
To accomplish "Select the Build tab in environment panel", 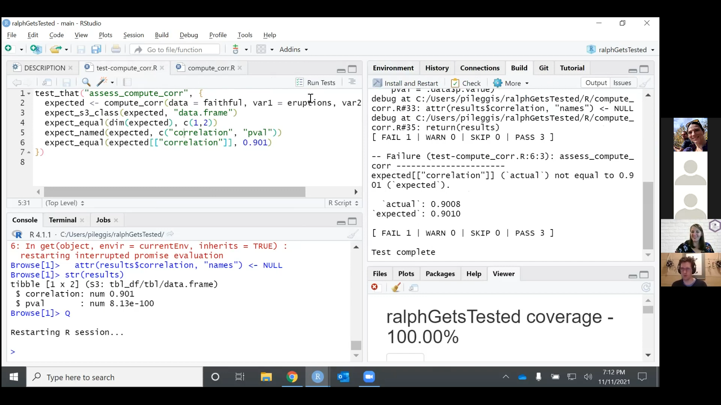I will (x=519, y=68).
